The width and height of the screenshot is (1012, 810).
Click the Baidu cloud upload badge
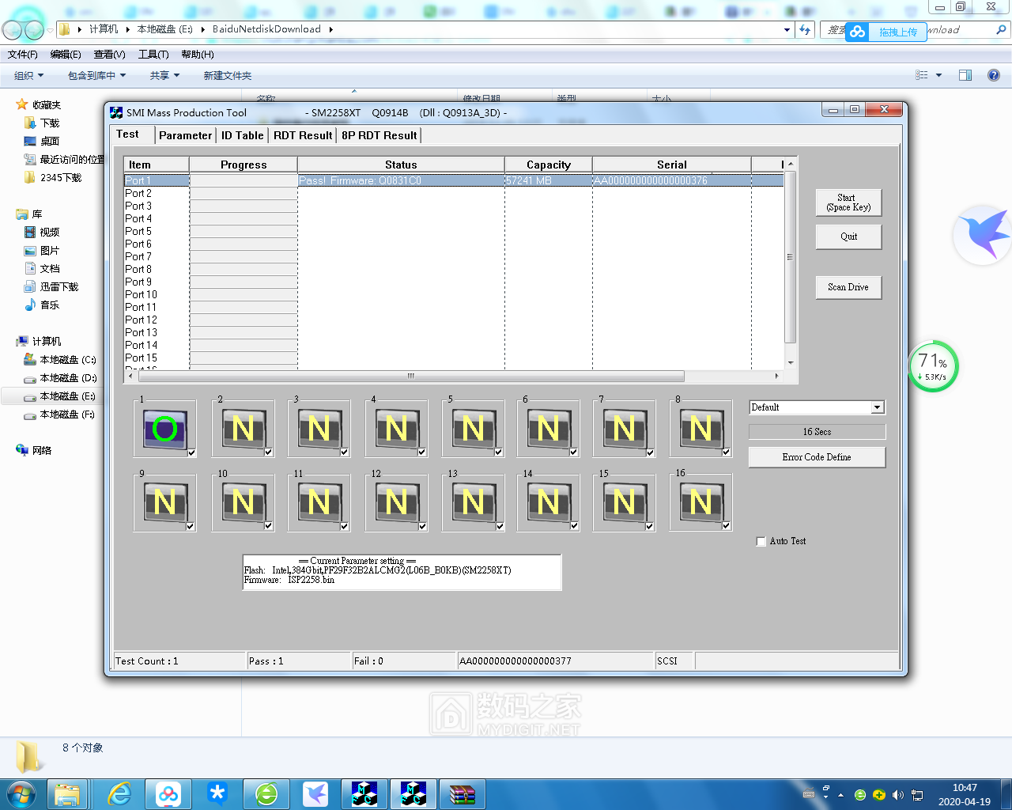point(885,32)
